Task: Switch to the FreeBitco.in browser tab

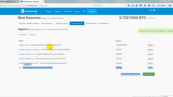Action: tap(8, 2)
